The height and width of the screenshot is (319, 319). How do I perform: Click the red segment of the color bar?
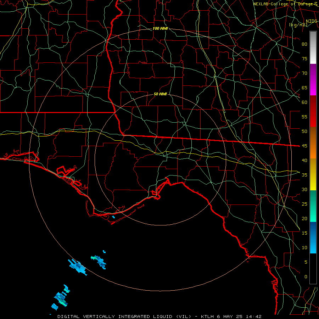pyautogui.click(x=313, y=111)
